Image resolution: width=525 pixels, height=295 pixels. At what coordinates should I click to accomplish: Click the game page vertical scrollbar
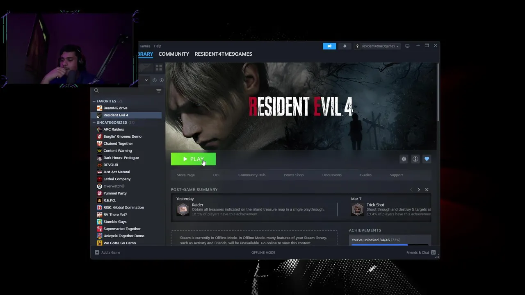coord(438,93)
